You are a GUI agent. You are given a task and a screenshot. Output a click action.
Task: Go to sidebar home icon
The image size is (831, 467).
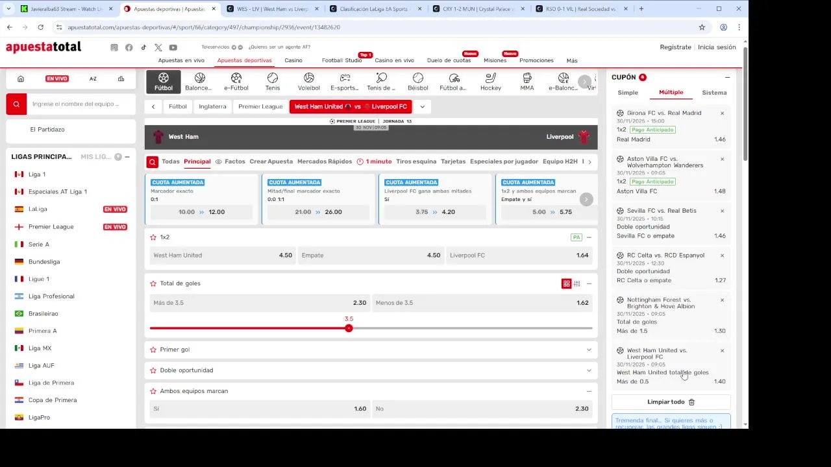(21, 78)
